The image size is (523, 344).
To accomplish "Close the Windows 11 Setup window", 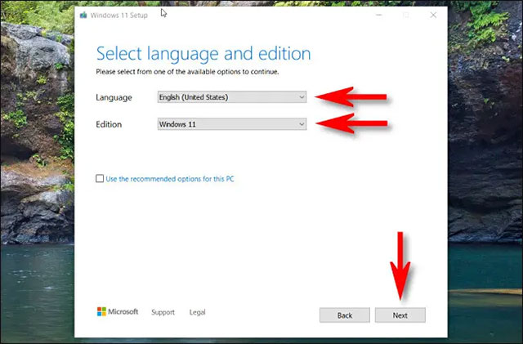I will pos(433,14).
